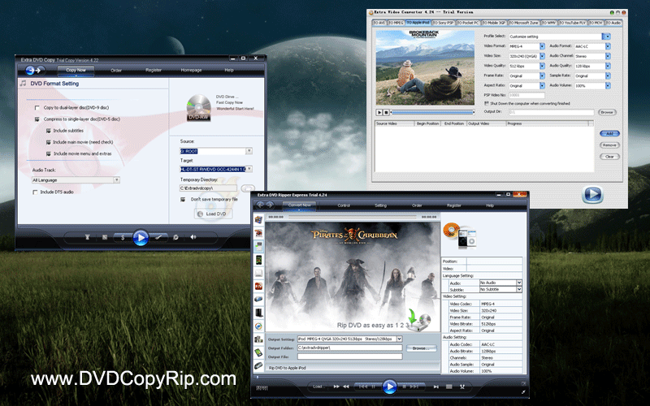The image size is (650, 406).
Task: Toggle Include subtitles checkbox
Action: pos(49,131)
